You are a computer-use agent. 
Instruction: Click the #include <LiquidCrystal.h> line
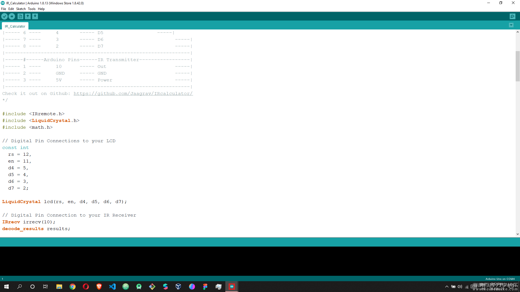click(x=41, y=121)
